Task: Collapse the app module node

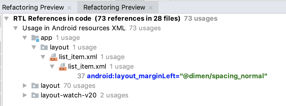Action: point(25,38)
